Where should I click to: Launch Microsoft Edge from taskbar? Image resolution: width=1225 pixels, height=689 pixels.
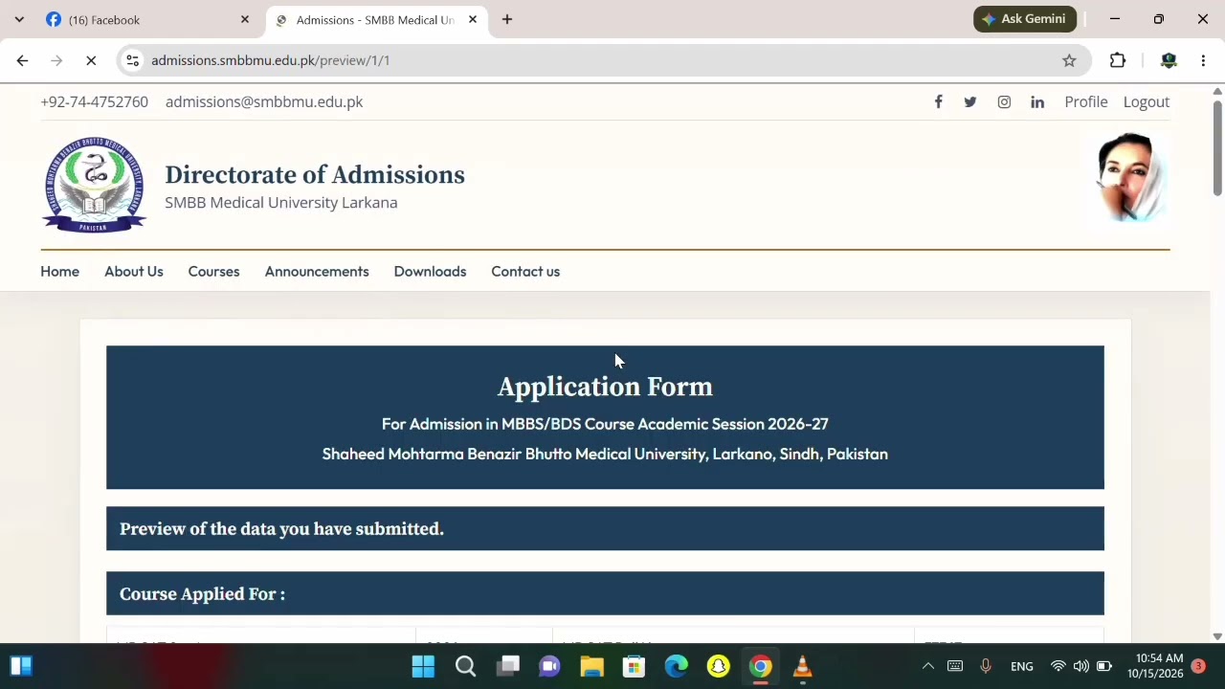[x=676, y=666]
